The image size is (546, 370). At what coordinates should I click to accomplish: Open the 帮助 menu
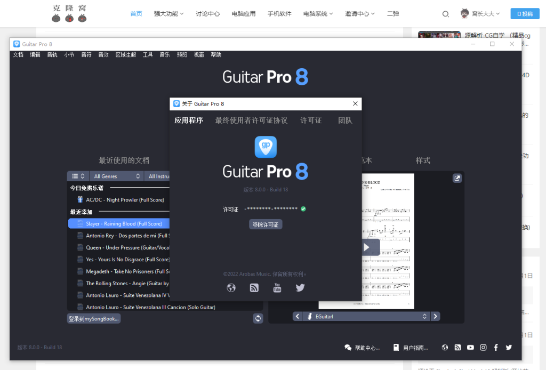216,55
